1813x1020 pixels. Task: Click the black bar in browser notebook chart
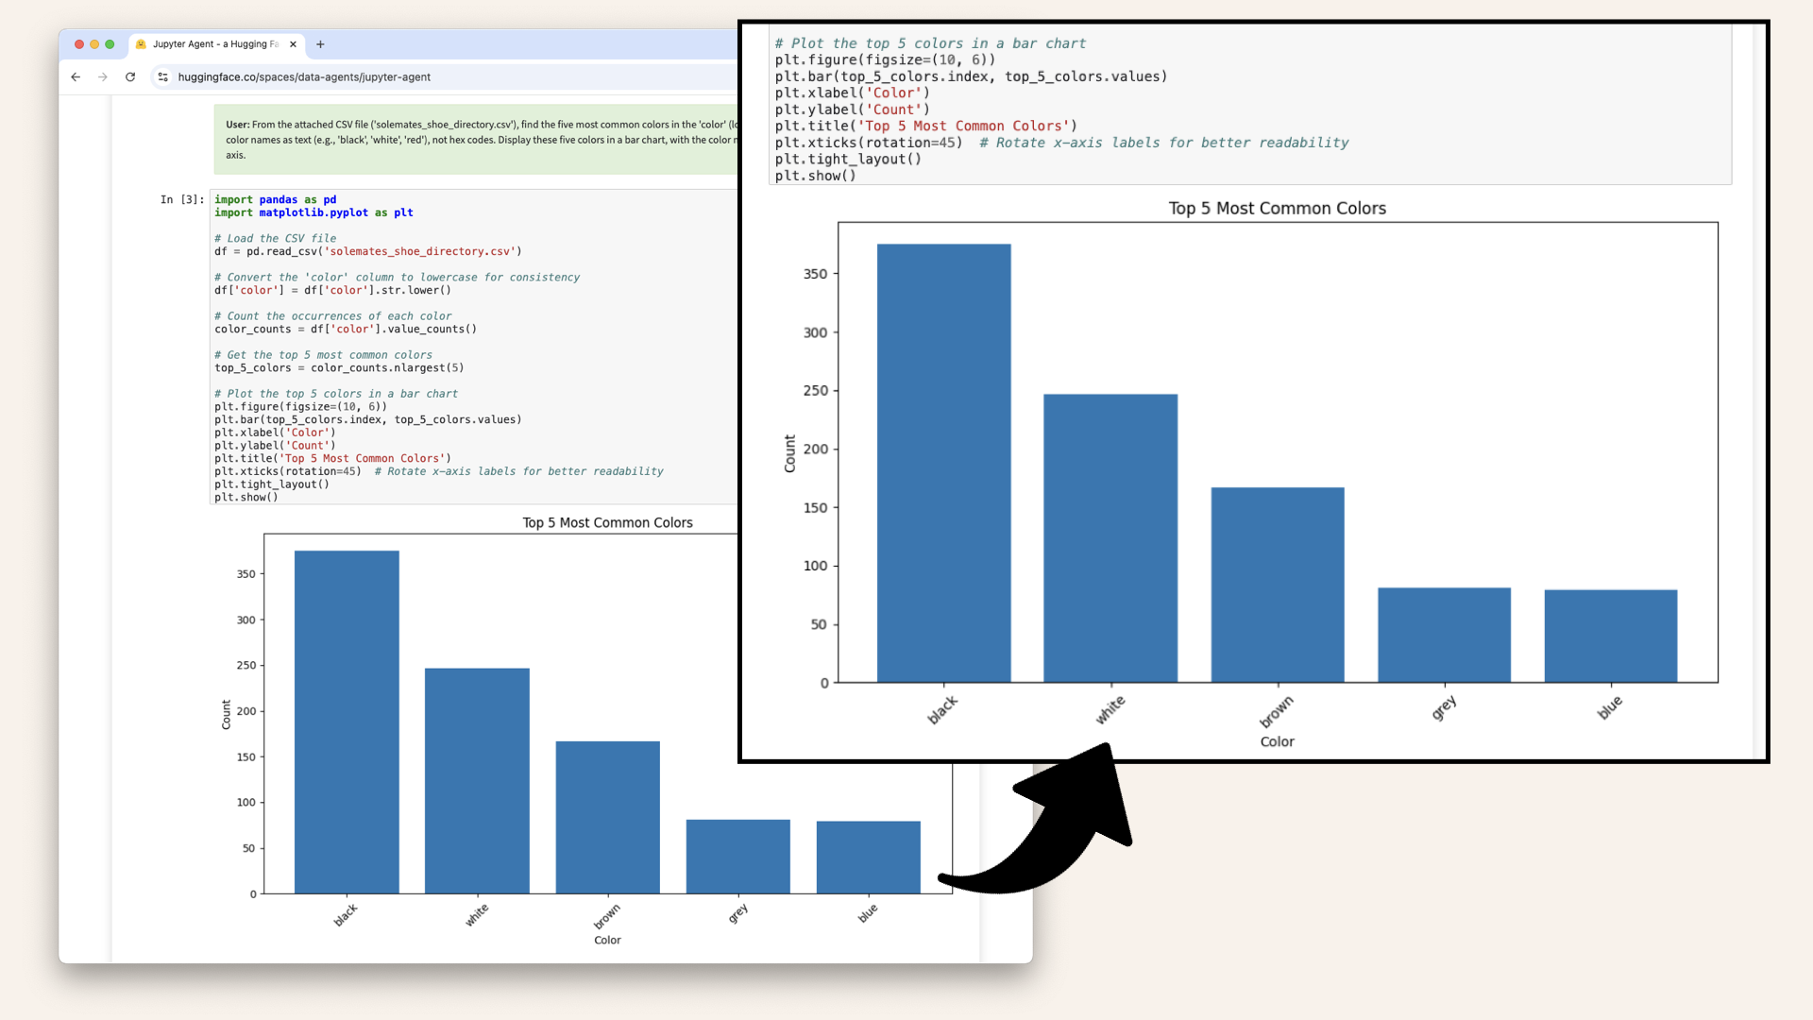(x=347, y=722)
